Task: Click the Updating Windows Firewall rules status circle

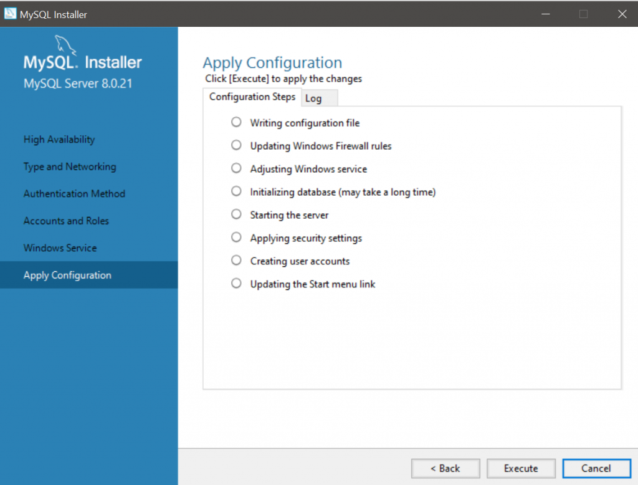Action: tap(236, 145)
